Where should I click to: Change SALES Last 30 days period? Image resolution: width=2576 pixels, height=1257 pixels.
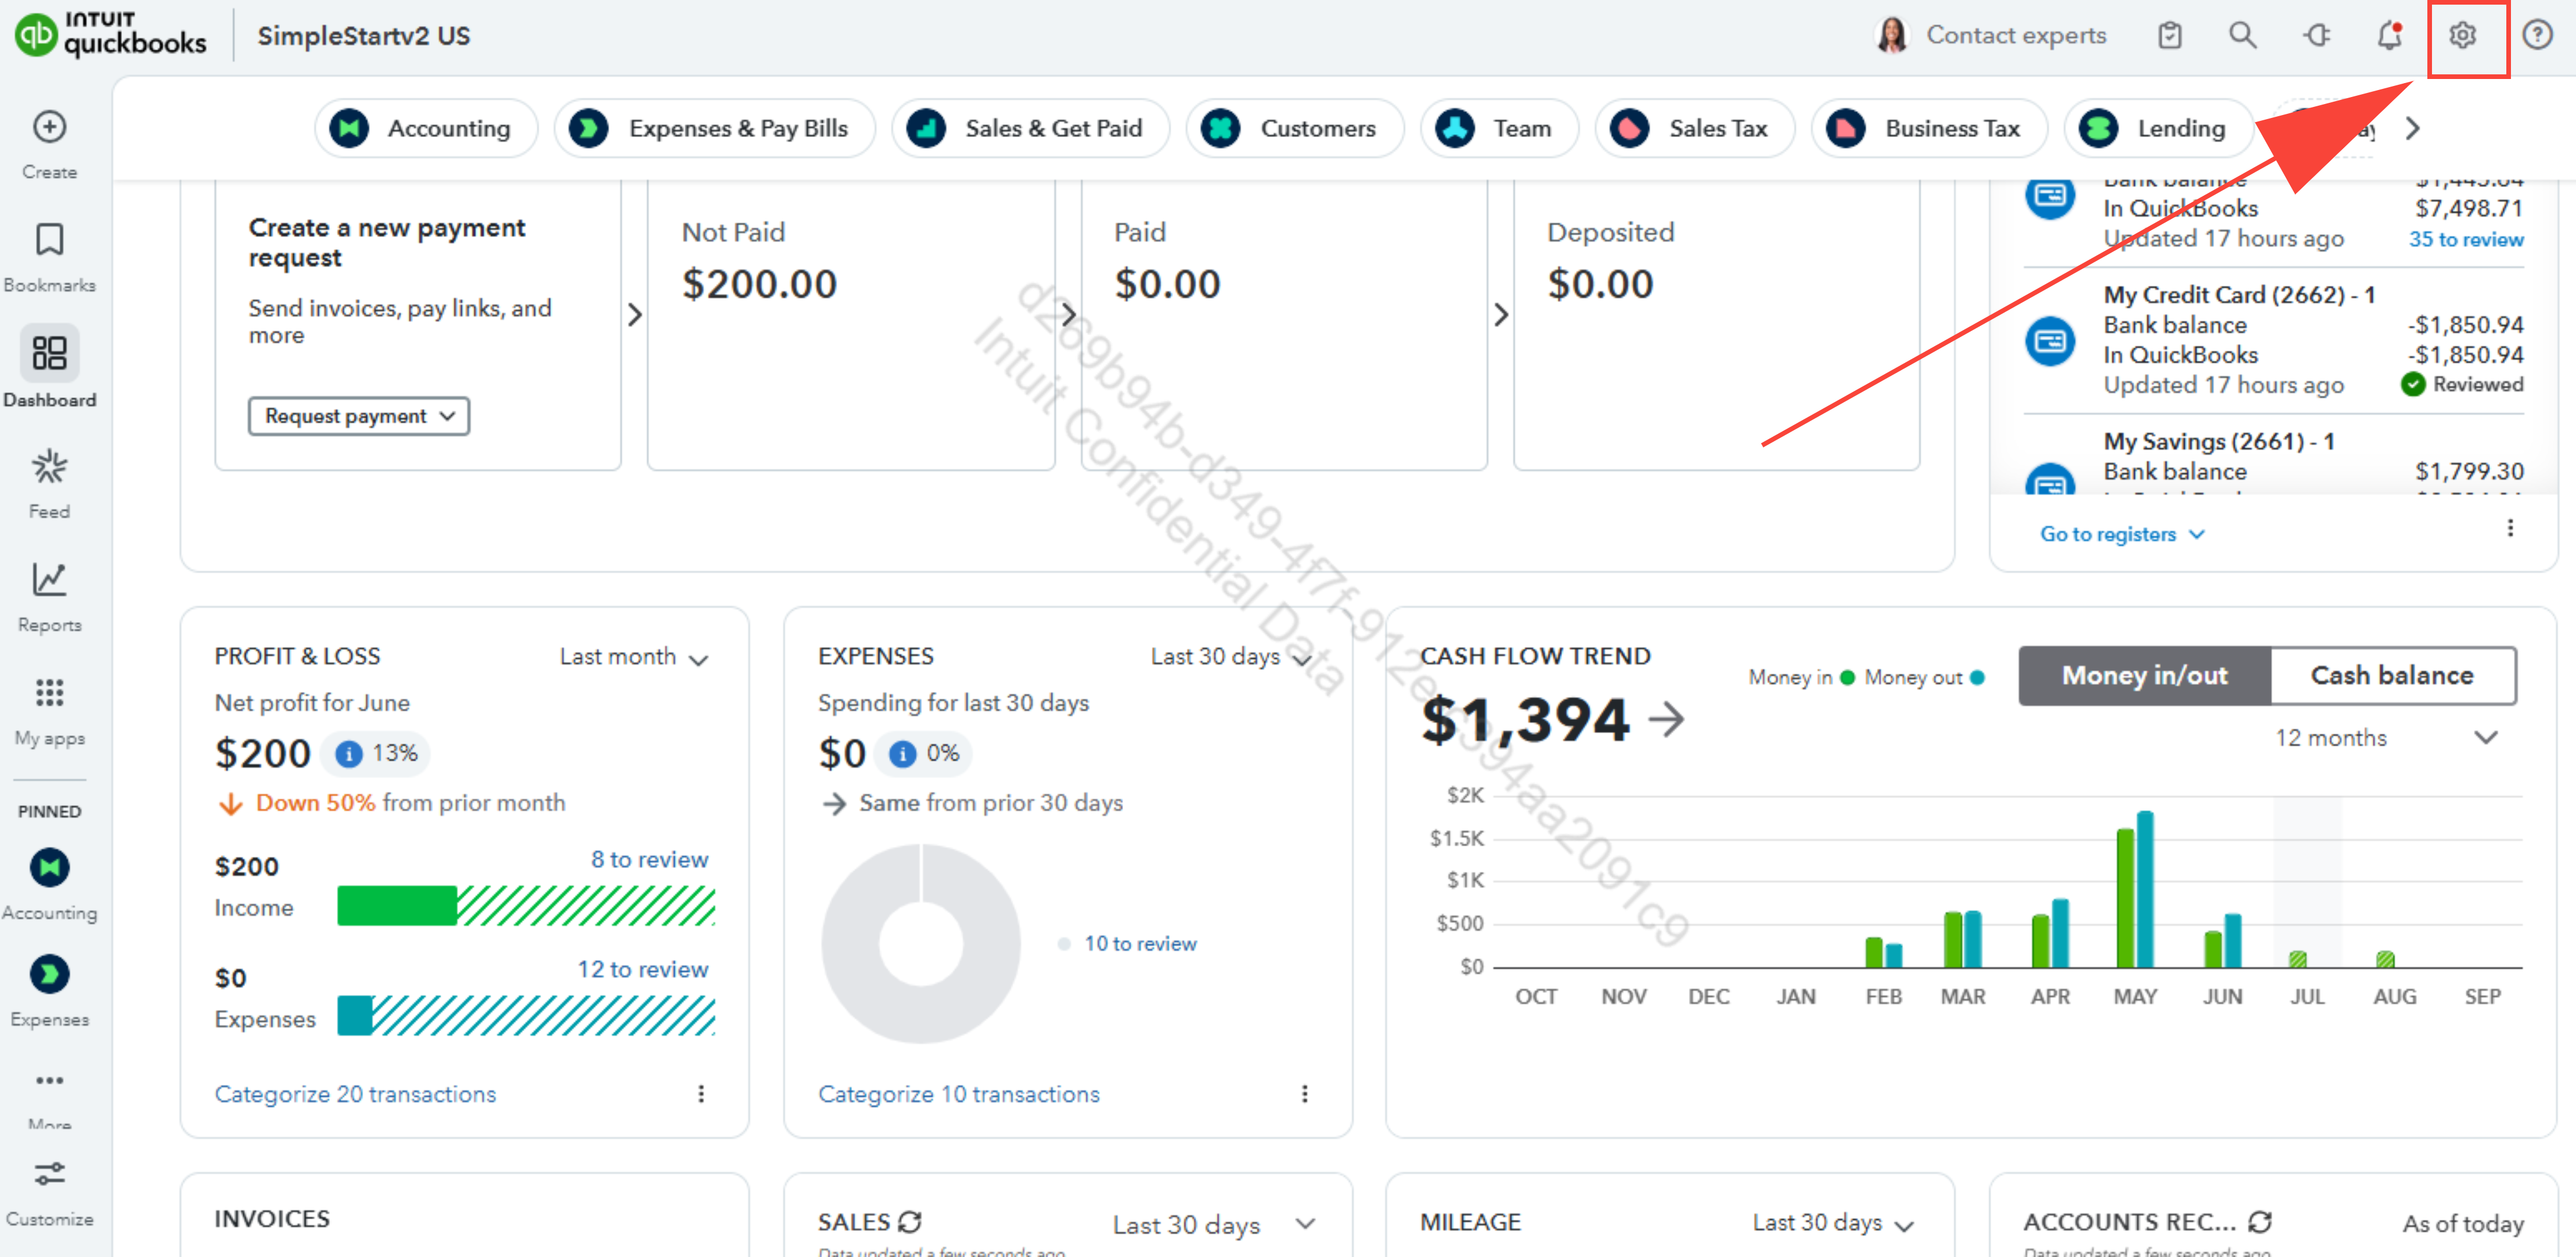tap(1214, 1225)
